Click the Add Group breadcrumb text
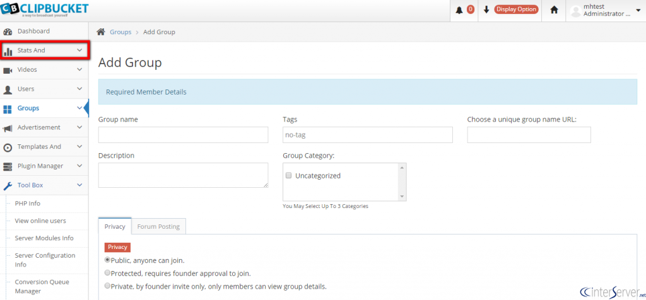Viewport: 646px width, 300px height. [x=159, y=32]
